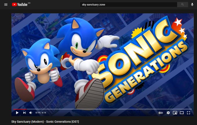
Task: Play the video with the play button
Action: tap(17, 113)
